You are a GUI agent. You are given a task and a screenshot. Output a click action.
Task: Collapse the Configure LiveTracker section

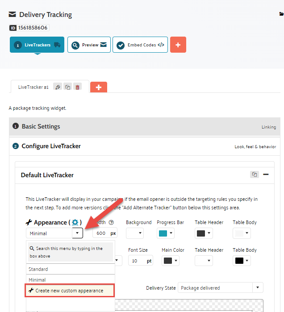point(145,146)
